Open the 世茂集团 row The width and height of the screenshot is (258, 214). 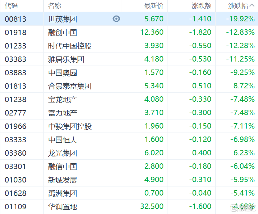(x=129, y=19)
